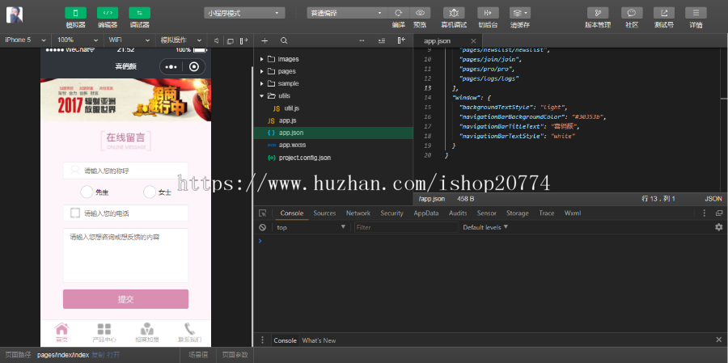The width and height of the screenshot is (728, 363).
Task: Click the switch to background icon
Action: (488, 13)
